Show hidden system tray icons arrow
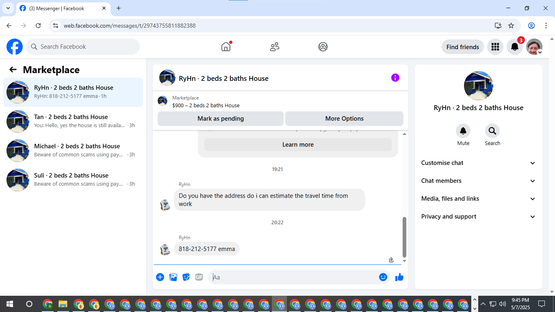Image resolution: width=555 pixels, height=312 pixels. [x=483, y=304]
